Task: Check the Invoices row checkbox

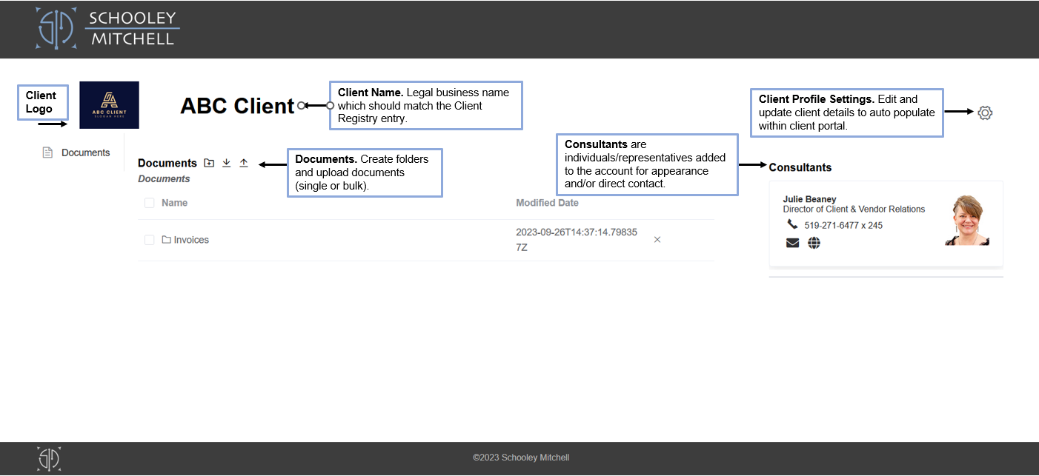Action: 150,240
